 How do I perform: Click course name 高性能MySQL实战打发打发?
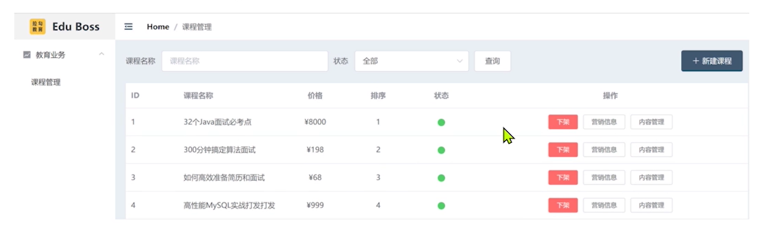[x=229, y=205]
